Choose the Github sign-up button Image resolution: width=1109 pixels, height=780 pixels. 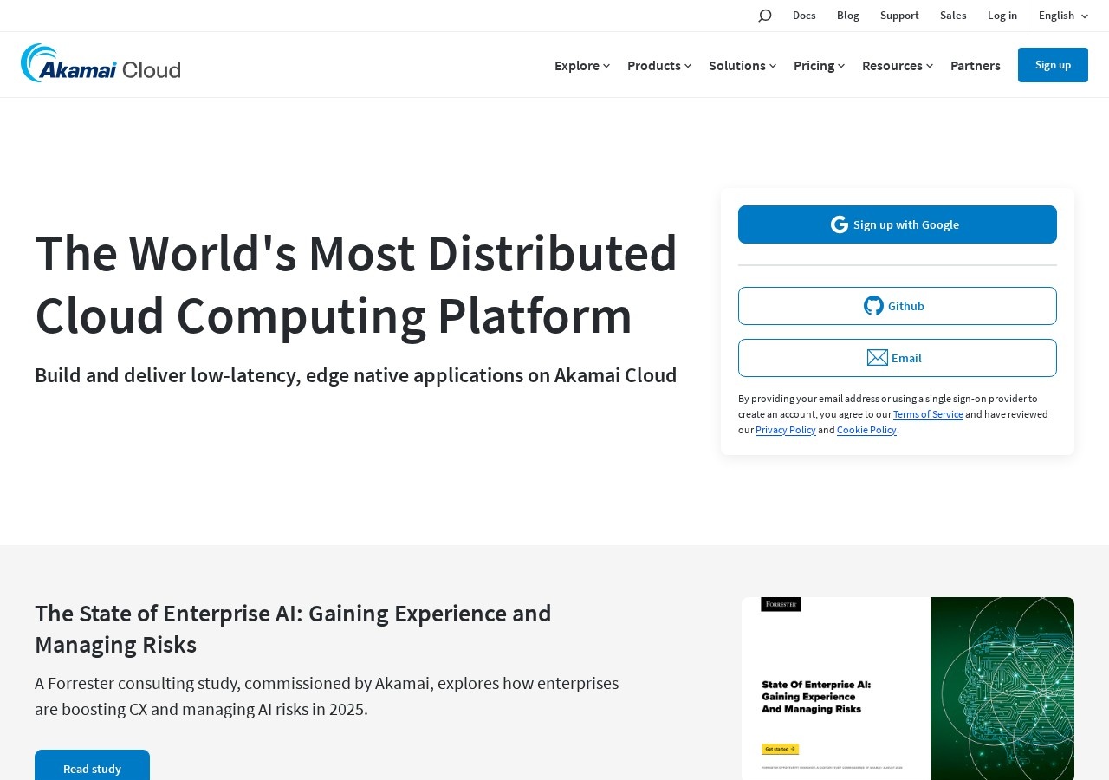tap(898, 306)
